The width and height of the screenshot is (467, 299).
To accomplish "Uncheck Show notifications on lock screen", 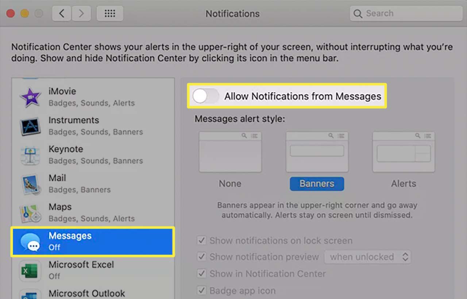I will tap(201, 241).
